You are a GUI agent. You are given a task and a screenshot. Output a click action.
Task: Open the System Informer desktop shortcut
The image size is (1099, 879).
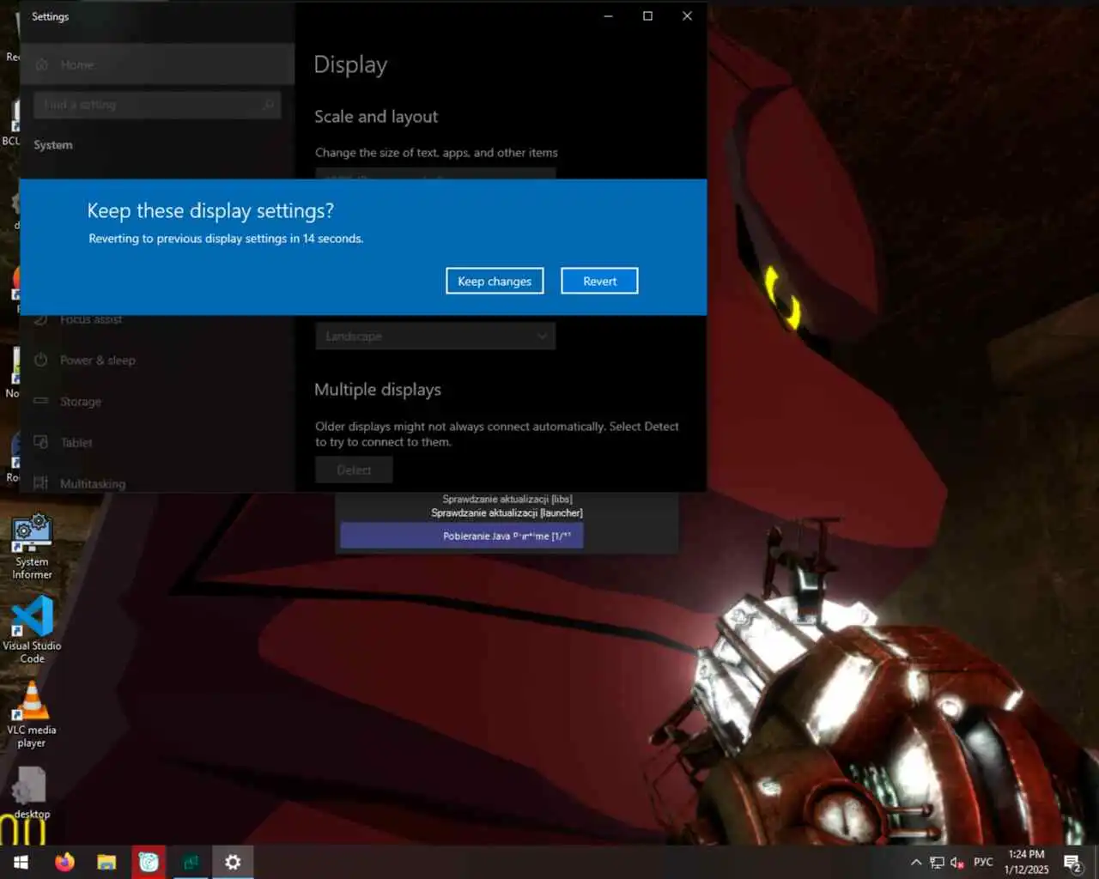32,548
